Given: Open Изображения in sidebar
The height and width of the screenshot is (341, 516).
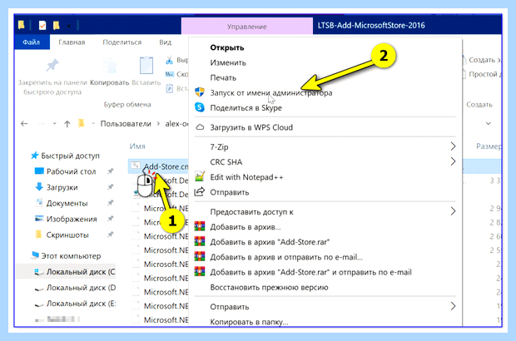Looking at the screenshot, I should tap(72, 219).
